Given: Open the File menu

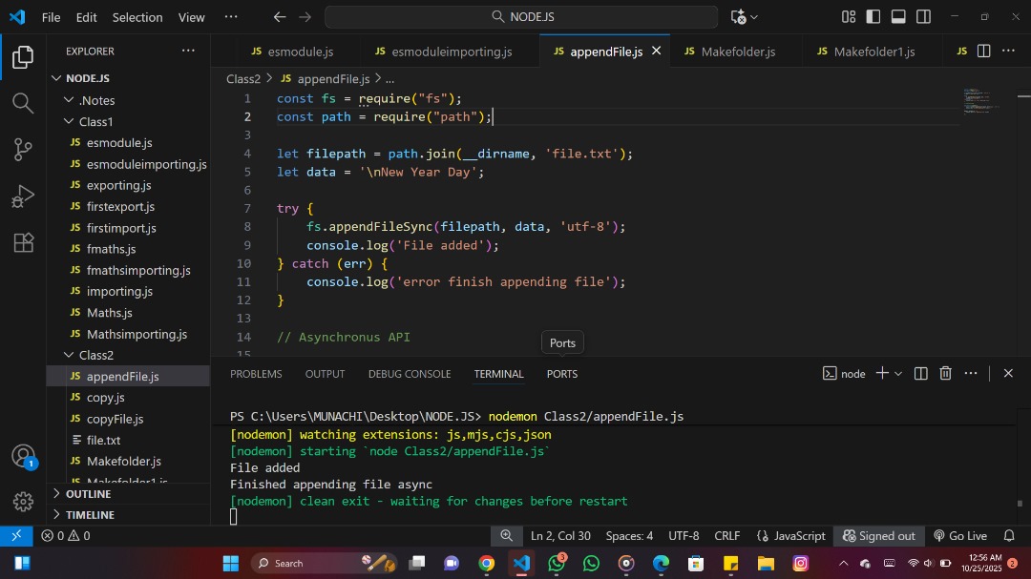Looking at the screenshot, I should pos(51,17).
